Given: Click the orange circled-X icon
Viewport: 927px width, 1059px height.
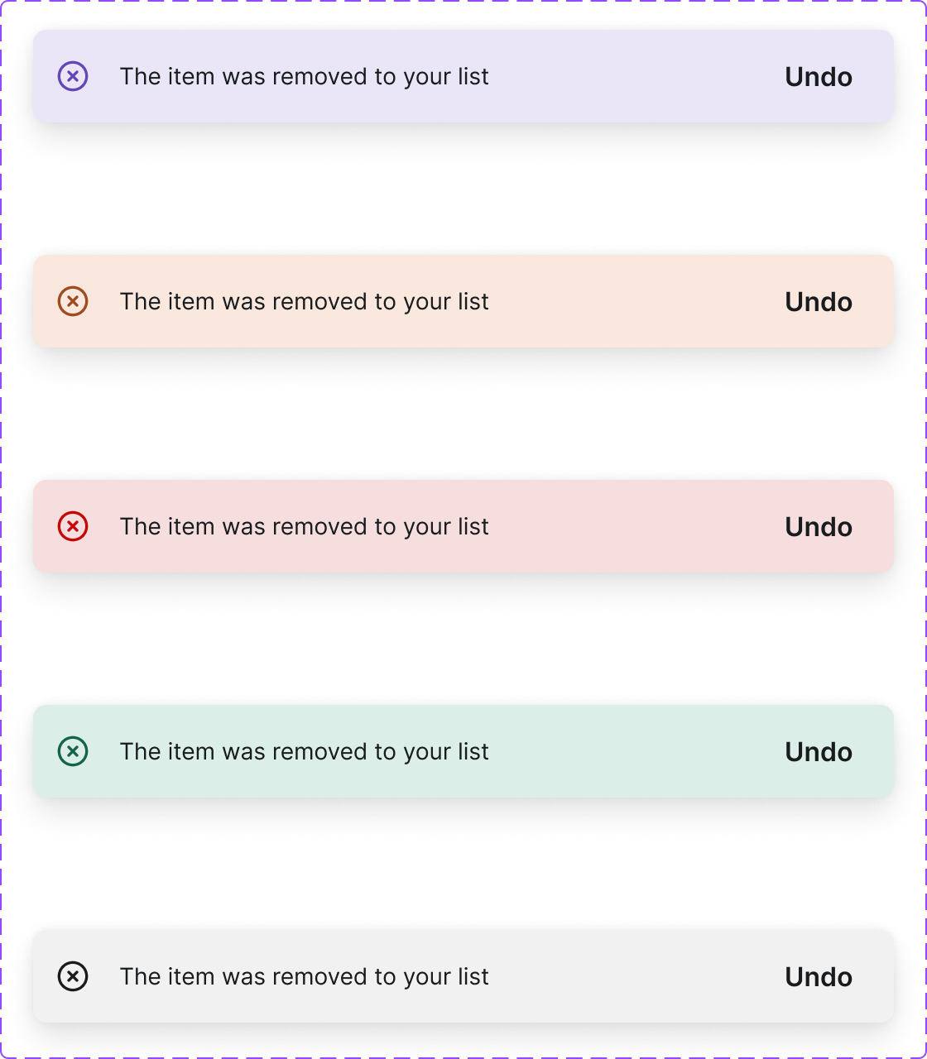Looking at the screenshot, I should (x=73, y=301).
